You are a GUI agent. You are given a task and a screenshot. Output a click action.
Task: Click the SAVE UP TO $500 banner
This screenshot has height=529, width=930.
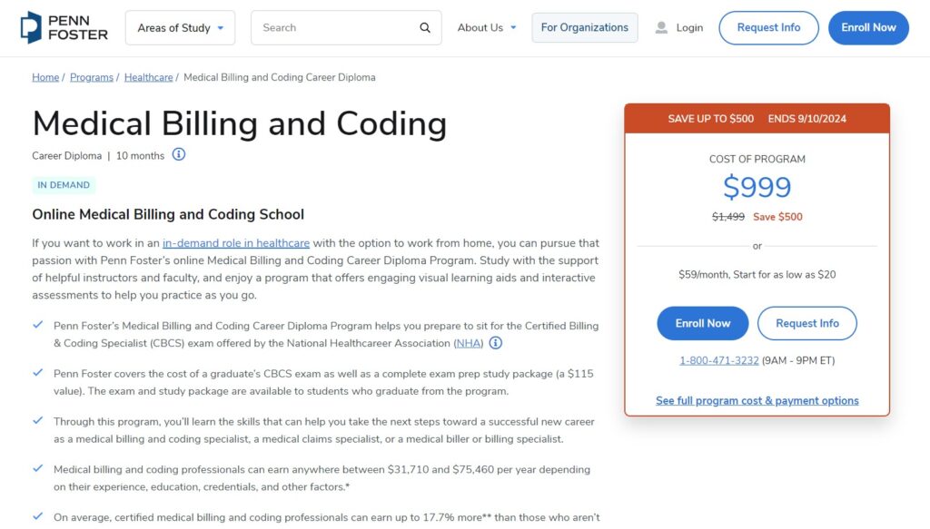point(757,119)
